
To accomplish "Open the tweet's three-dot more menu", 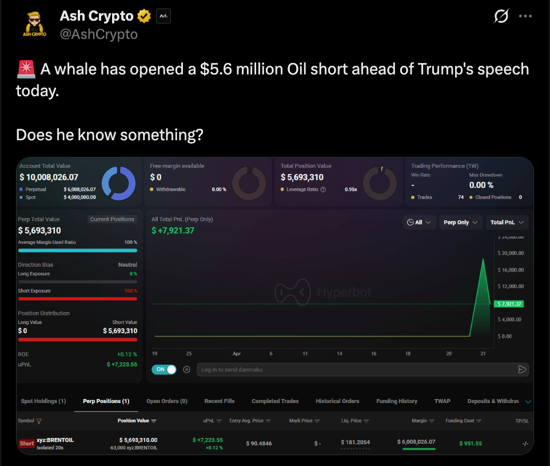I will point(525,17).
